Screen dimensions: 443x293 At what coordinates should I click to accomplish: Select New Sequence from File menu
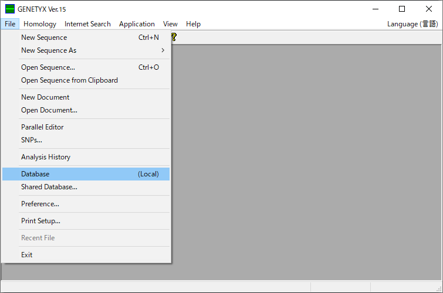click(x=86, y=38)
